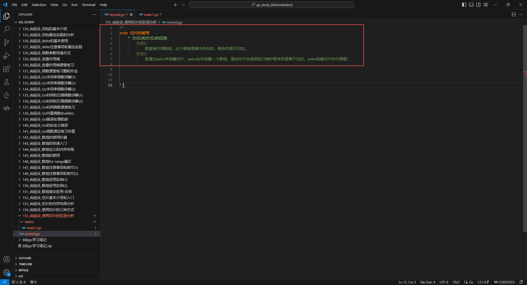
Task: Toggle the primary sidebar visibility
Action: pos(464,5)
